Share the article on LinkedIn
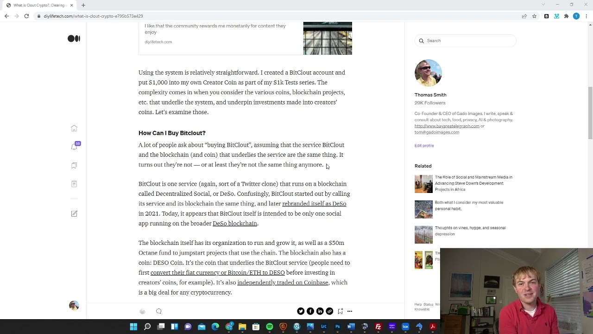The image size is (593, 334). pyautogui.click(x=320, y=311)
